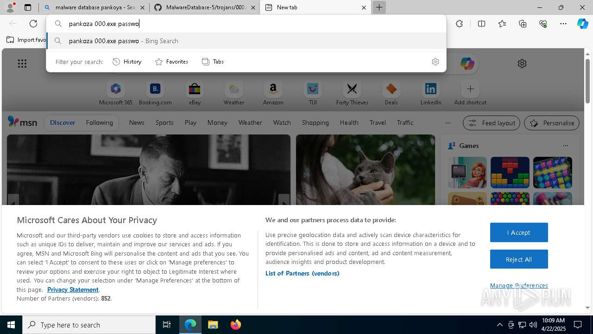
Task: Open search filter settings gear
Action: tap(435, 62)
